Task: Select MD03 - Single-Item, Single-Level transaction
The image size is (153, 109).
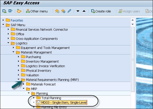Action: pyautogui.click(x=62, y=102)
